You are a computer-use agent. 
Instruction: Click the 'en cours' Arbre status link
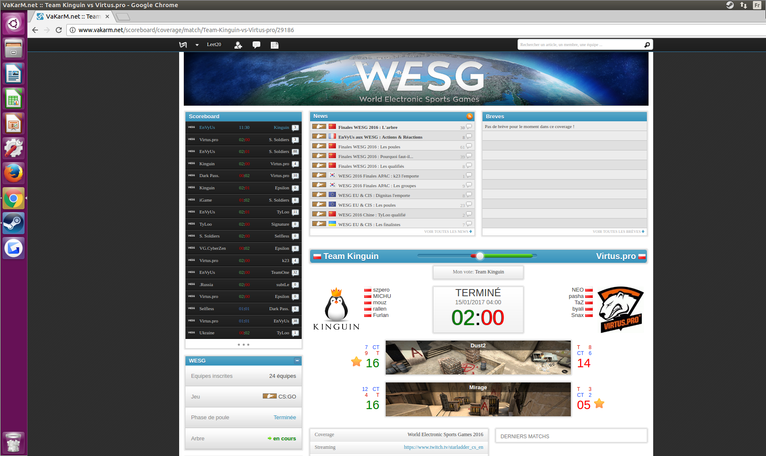point(284,439)
